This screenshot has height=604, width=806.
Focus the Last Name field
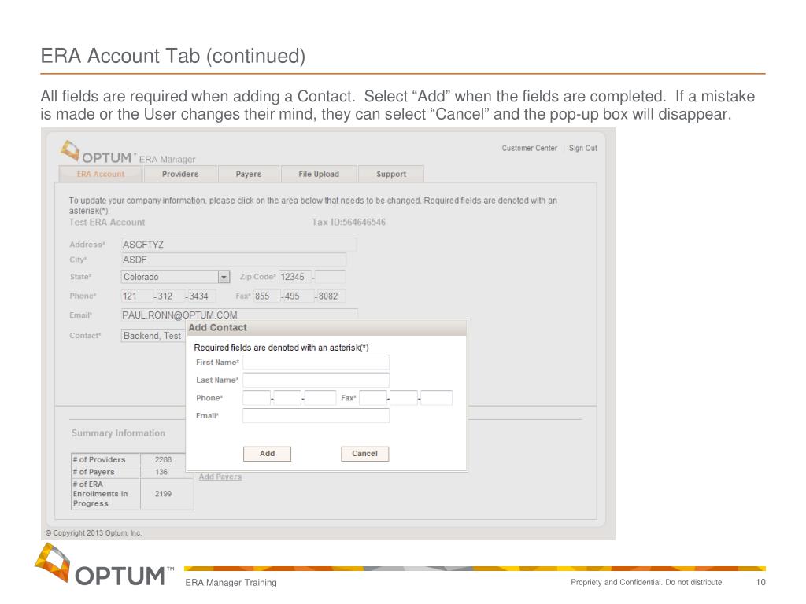pos(316,380)
